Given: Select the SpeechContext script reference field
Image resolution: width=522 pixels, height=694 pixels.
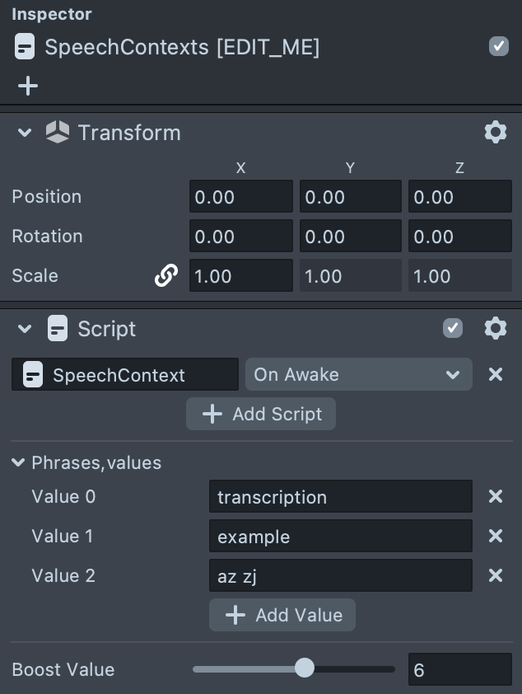Looking at the screenshot, I should click(x=125, y=375).
